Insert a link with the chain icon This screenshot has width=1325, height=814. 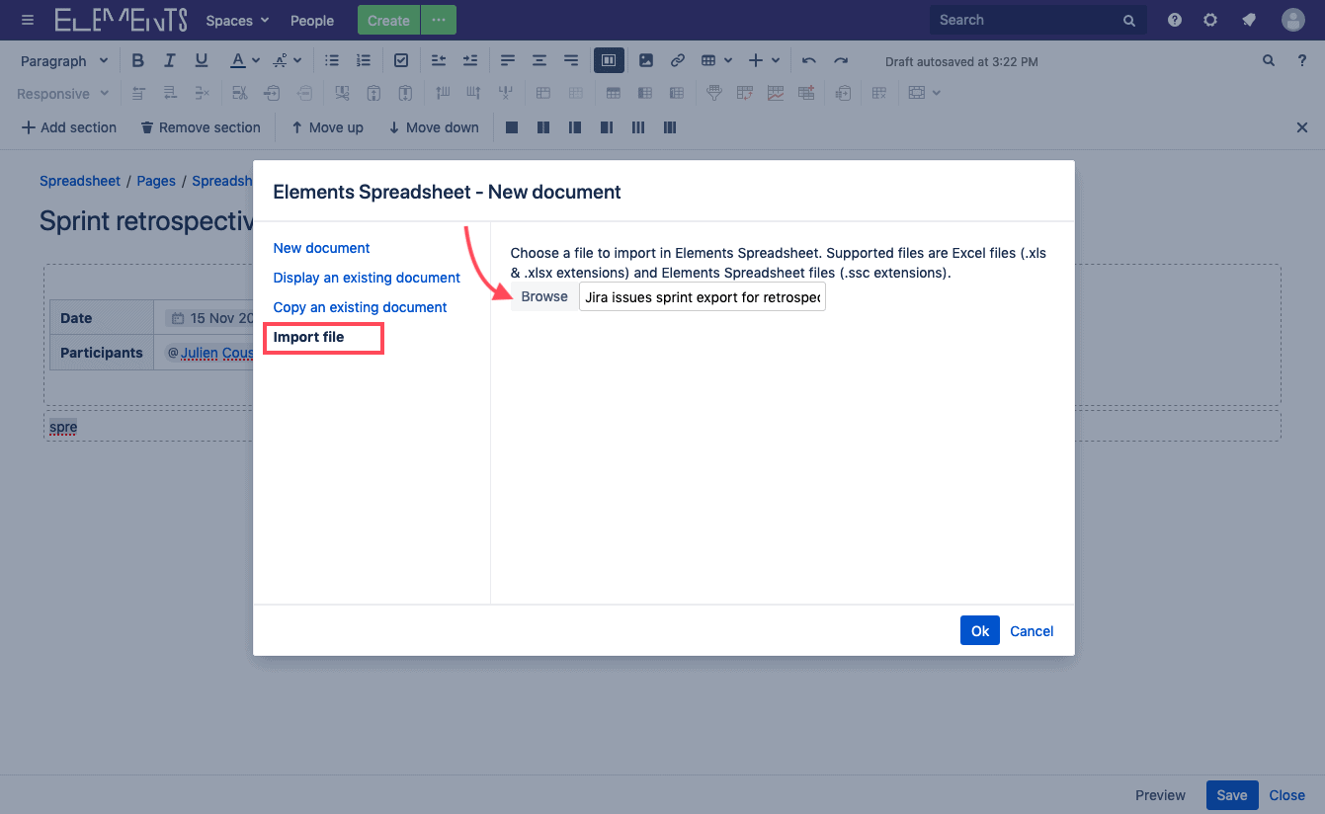[678, 60]
